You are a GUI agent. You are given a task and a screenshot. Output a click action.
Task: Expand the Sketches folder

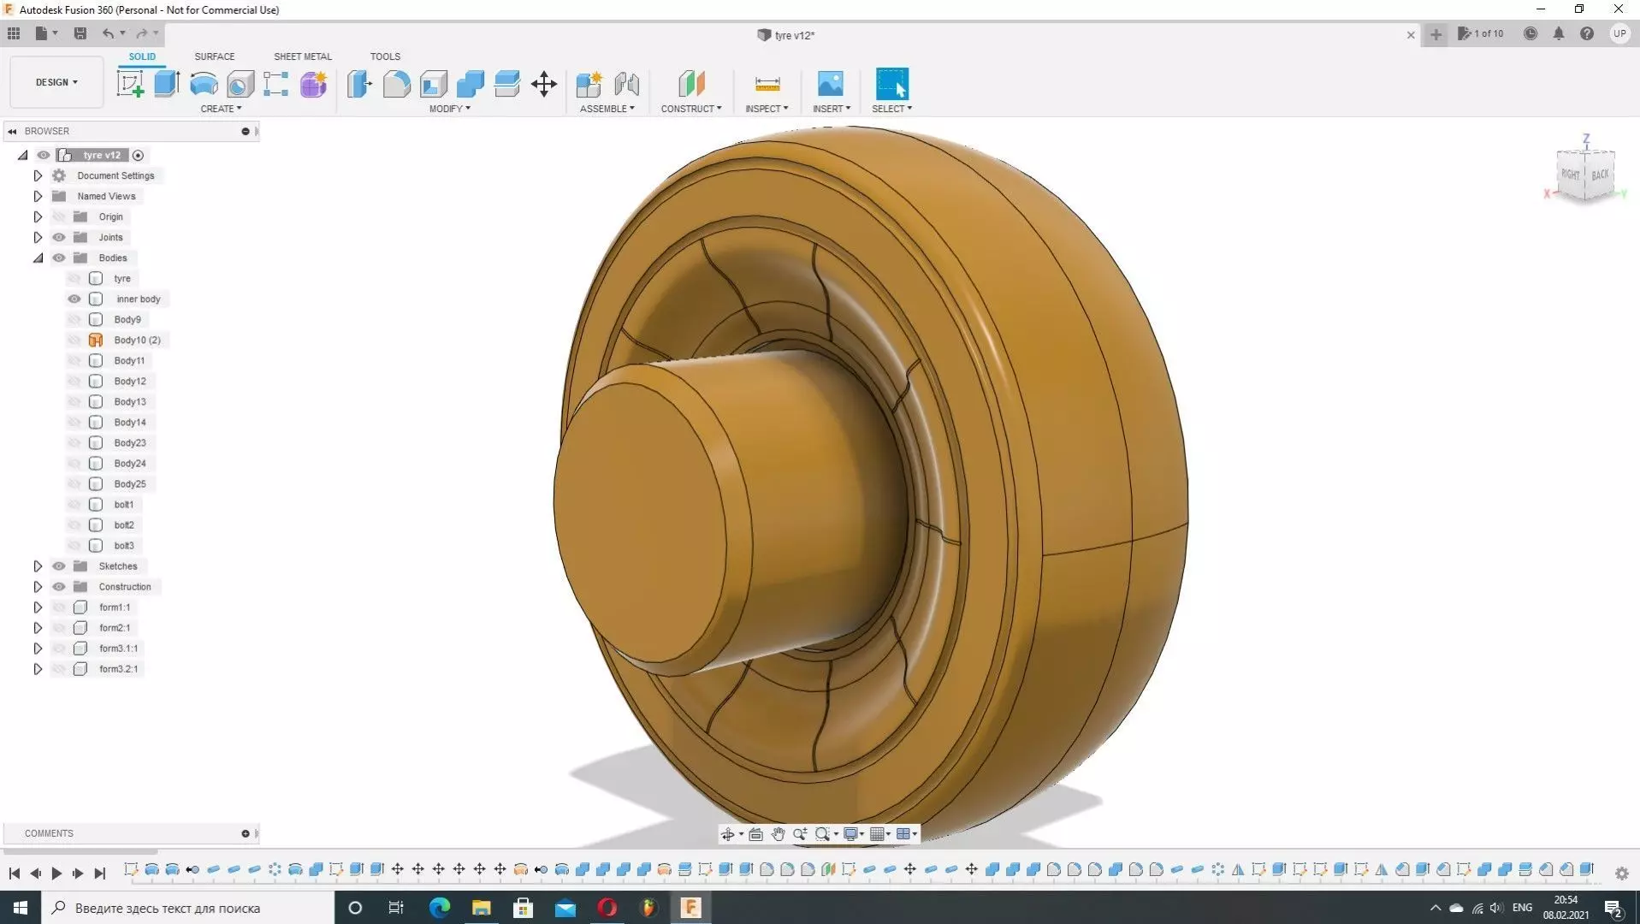38,566
